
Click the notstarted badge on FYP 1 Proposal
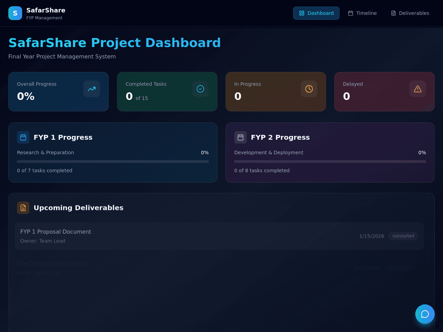tap(403, 236)
